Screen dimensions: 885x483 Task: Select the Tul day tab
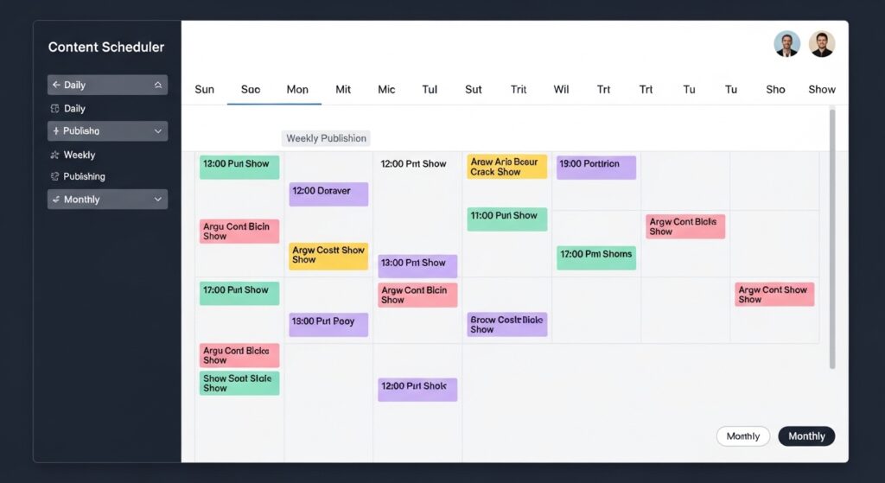[430, 89]
